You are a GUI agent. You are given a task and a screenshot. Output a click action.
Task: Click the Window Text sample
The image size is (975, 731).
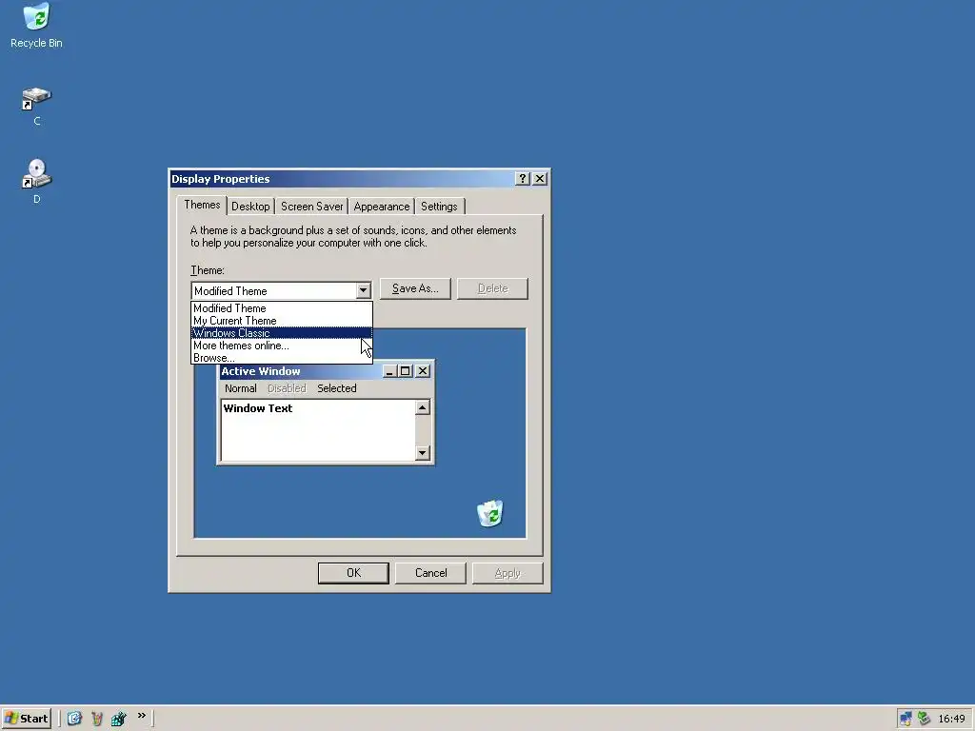(257, 408)
